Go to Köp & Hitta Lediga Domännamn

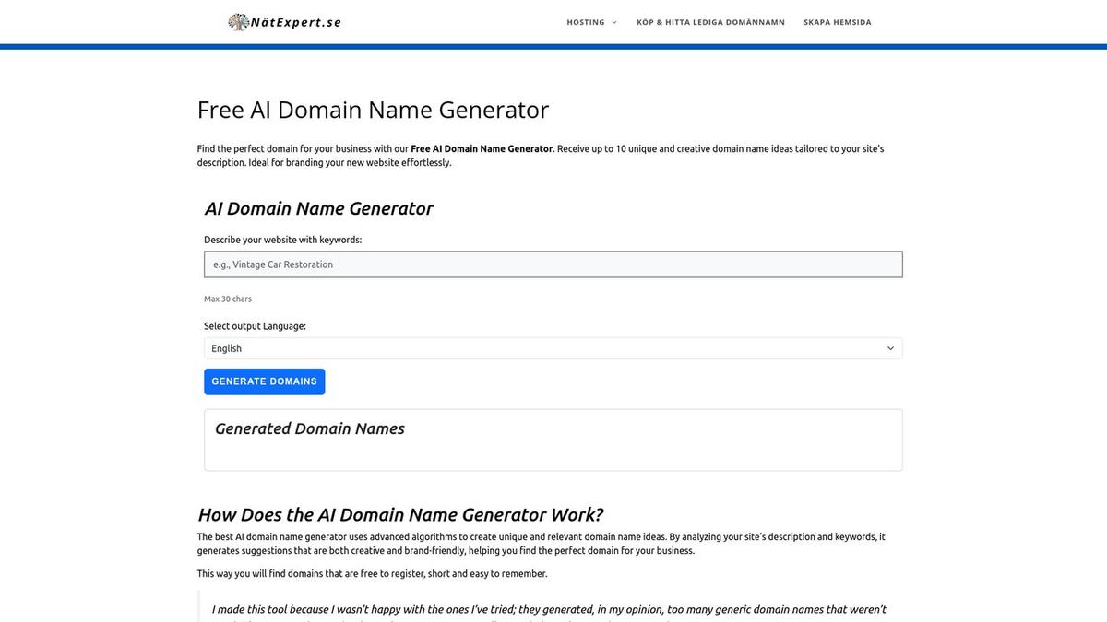(710, 22)
